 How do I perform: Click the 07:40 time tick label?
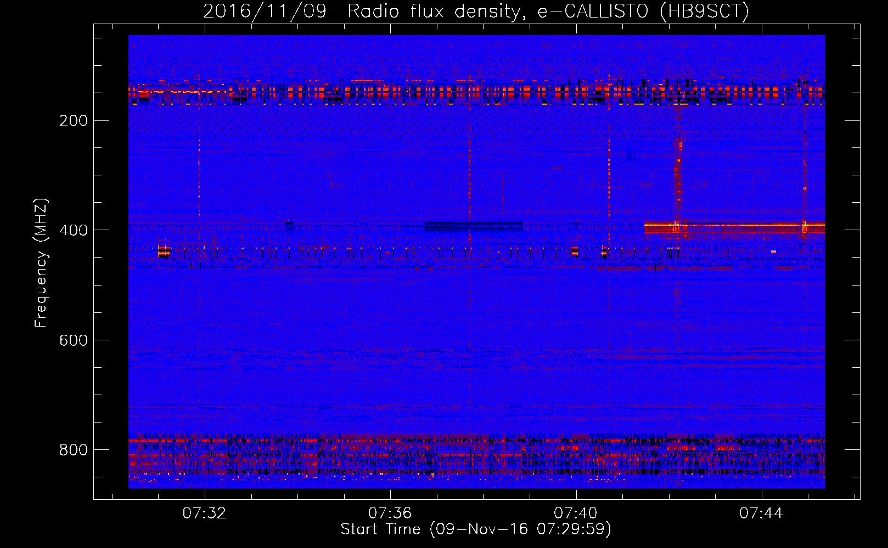pyautogui.click(x=575, y=513)
